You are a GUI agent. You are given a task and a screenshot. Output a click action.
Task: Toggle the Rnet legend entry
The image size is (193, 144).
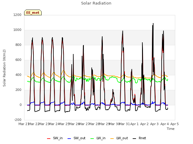point(139,138)
